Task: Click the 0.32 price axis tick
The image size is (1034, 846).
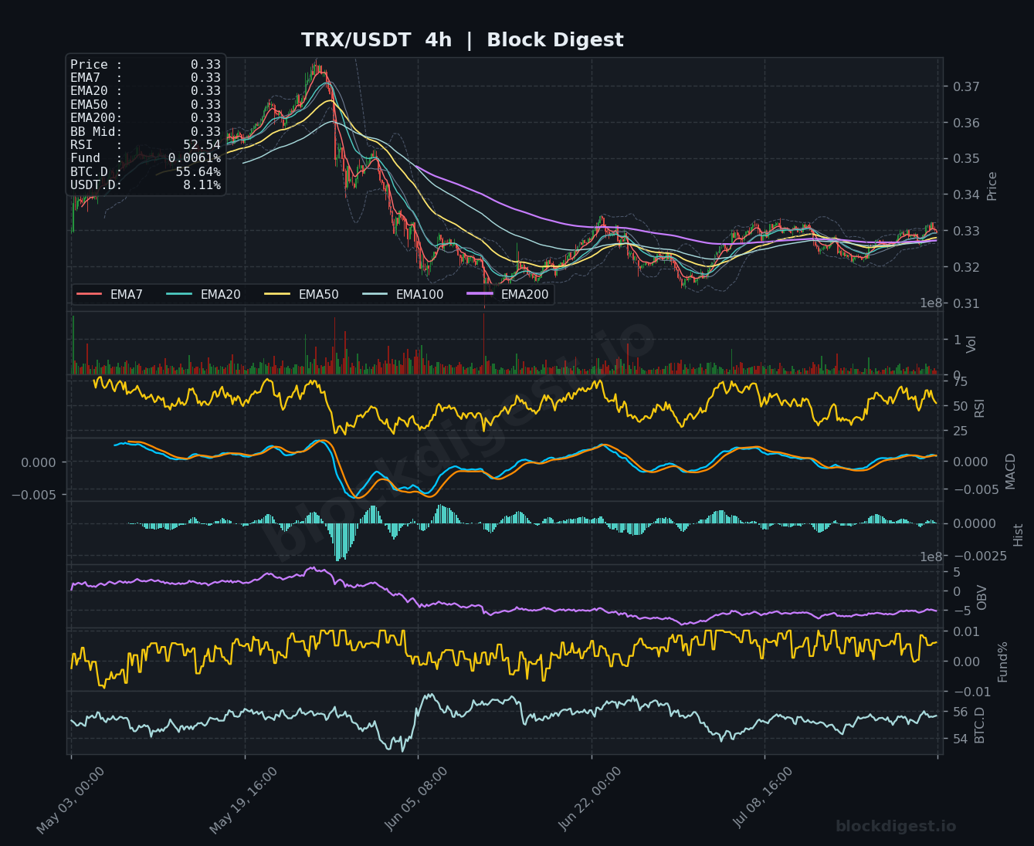Action: click(x=966, y=268)
